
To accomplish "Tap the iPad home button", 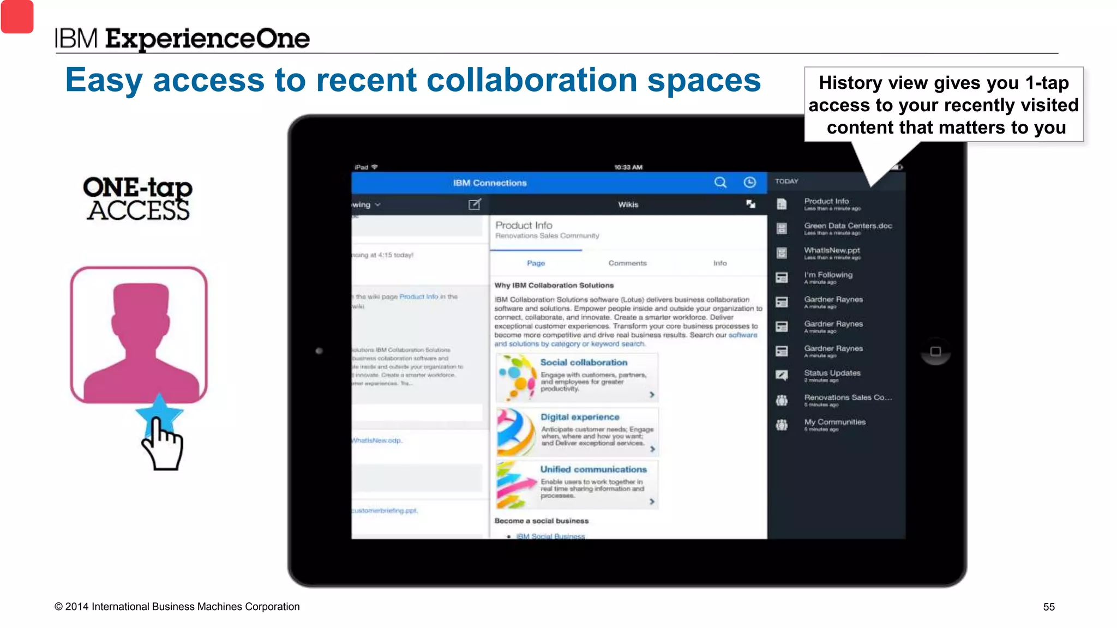I will coord(935,351).
